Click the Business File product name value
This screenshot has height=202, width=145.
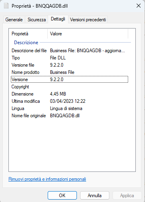62,72
